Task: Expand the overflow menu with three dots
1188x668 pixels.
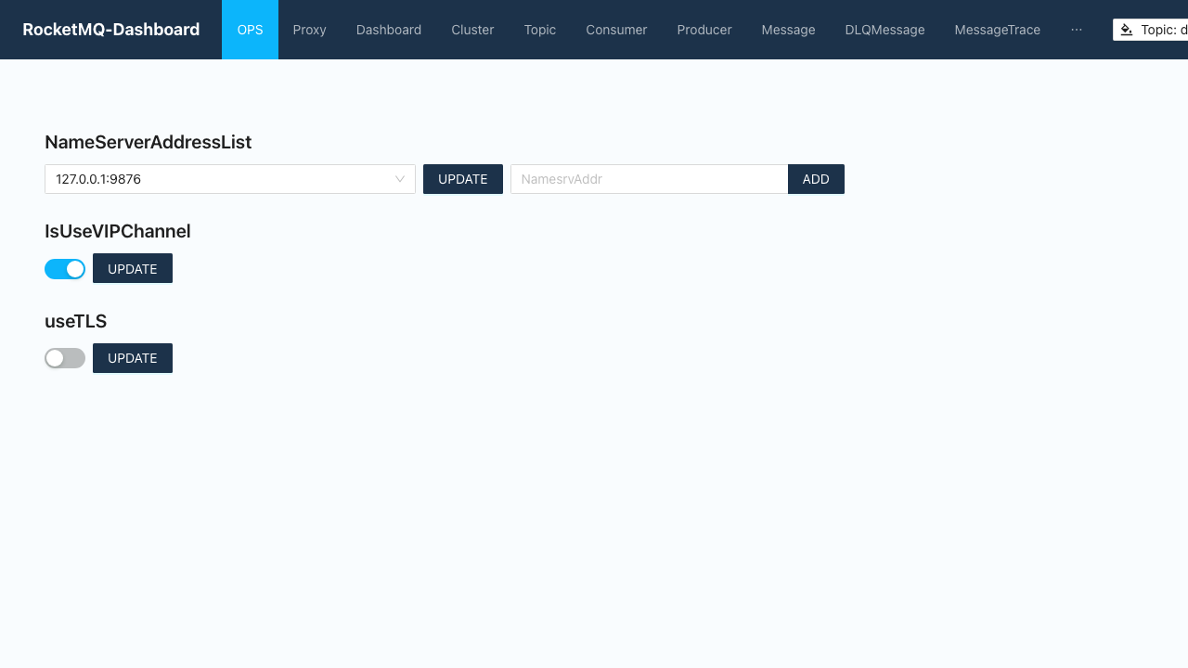Action: [x=1077, y=30]
